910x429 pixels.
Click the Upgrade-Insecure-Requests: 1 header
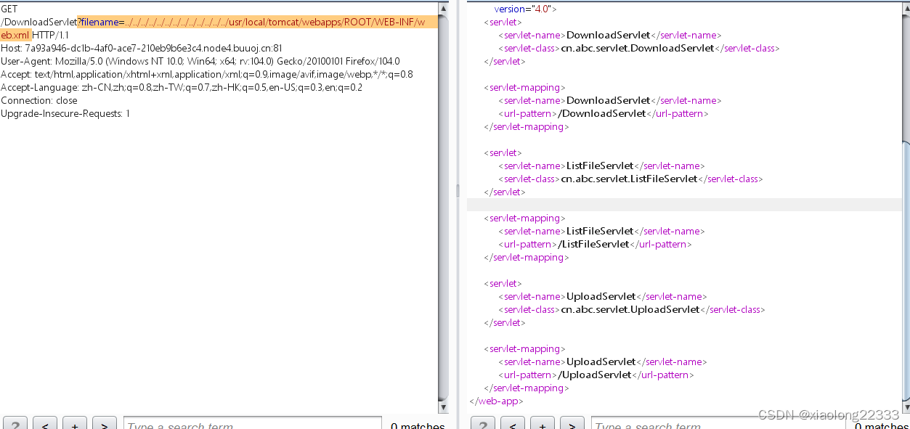pyautogui.click(x=65, y=114)
